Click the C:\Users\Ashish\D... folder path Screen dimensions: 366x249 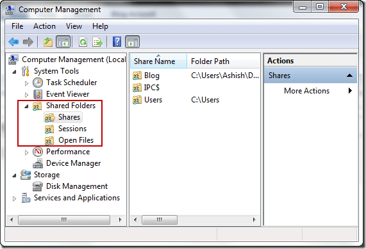point(225,76)
